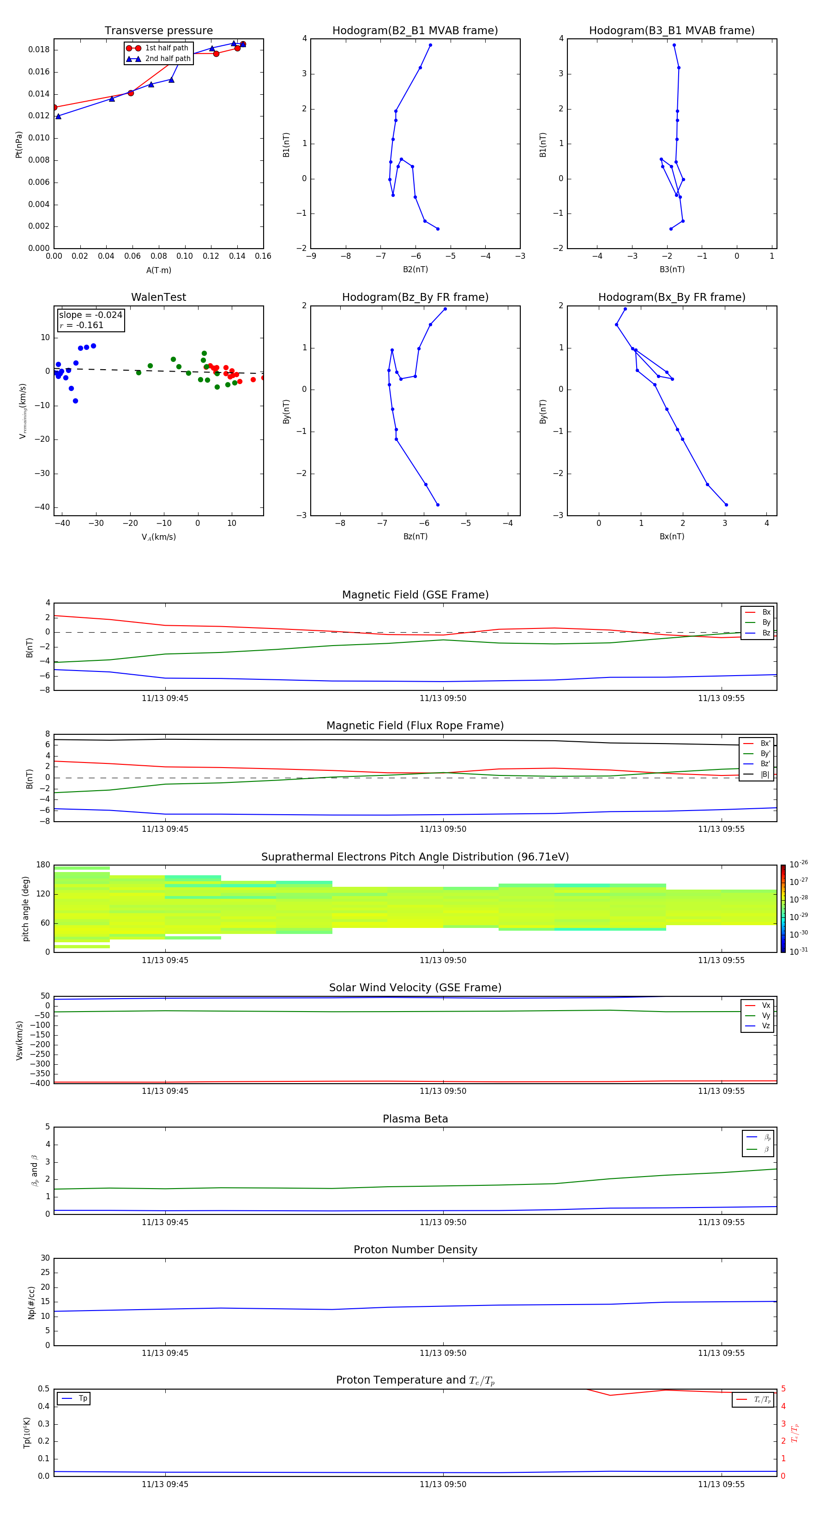Click the 'Bz' legend entry in GSE magnetic field plot

(758, 634)
